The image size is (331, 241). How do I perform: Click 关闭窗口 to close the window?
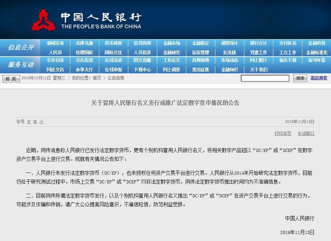tap(306, 133)
